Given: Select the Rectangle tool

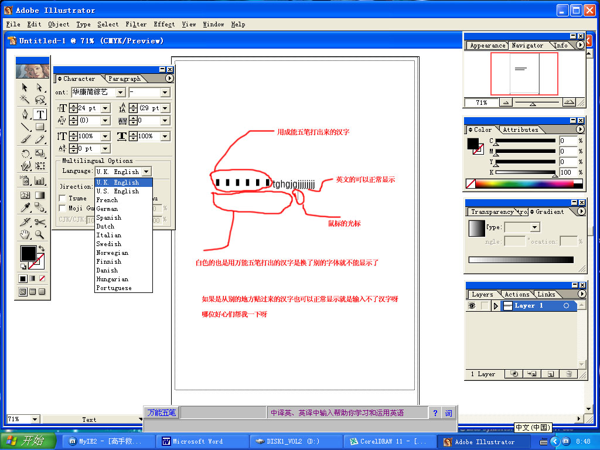Looking at the screenshot, I should (40, 127).
